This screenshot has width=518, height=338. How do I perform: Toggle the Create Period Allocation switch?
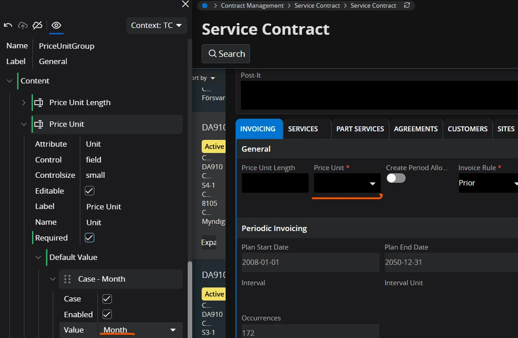tap(396, 178)
